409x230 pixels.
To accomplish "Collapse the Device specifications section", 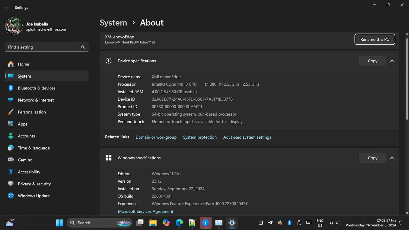I will (x=392, y=61).
